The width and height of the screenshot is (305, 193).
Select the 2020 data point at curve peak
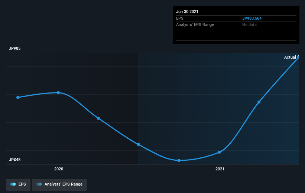pyautogui.click(x=58, y=93)
